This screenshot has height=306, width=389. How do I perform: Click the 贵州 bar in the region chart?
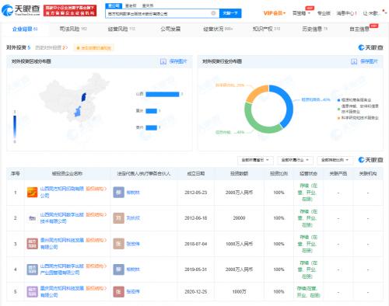151,127
